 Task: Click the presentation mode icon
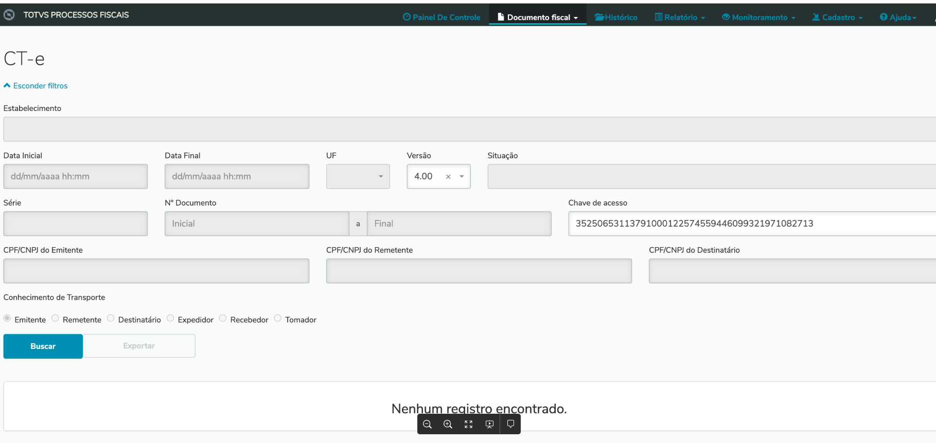pyautogui.click(x=489, y=424)
